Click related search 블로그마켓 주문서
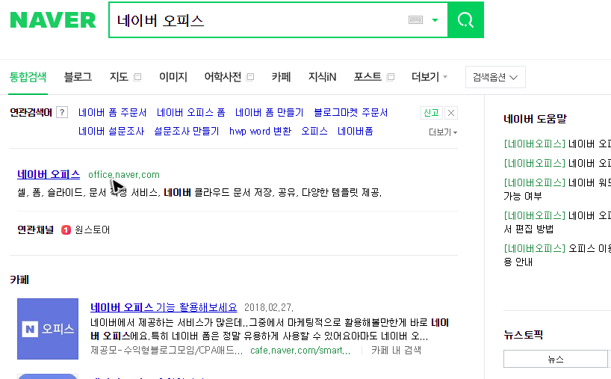Viewport: 611px width, 379px height. (351, 113)
